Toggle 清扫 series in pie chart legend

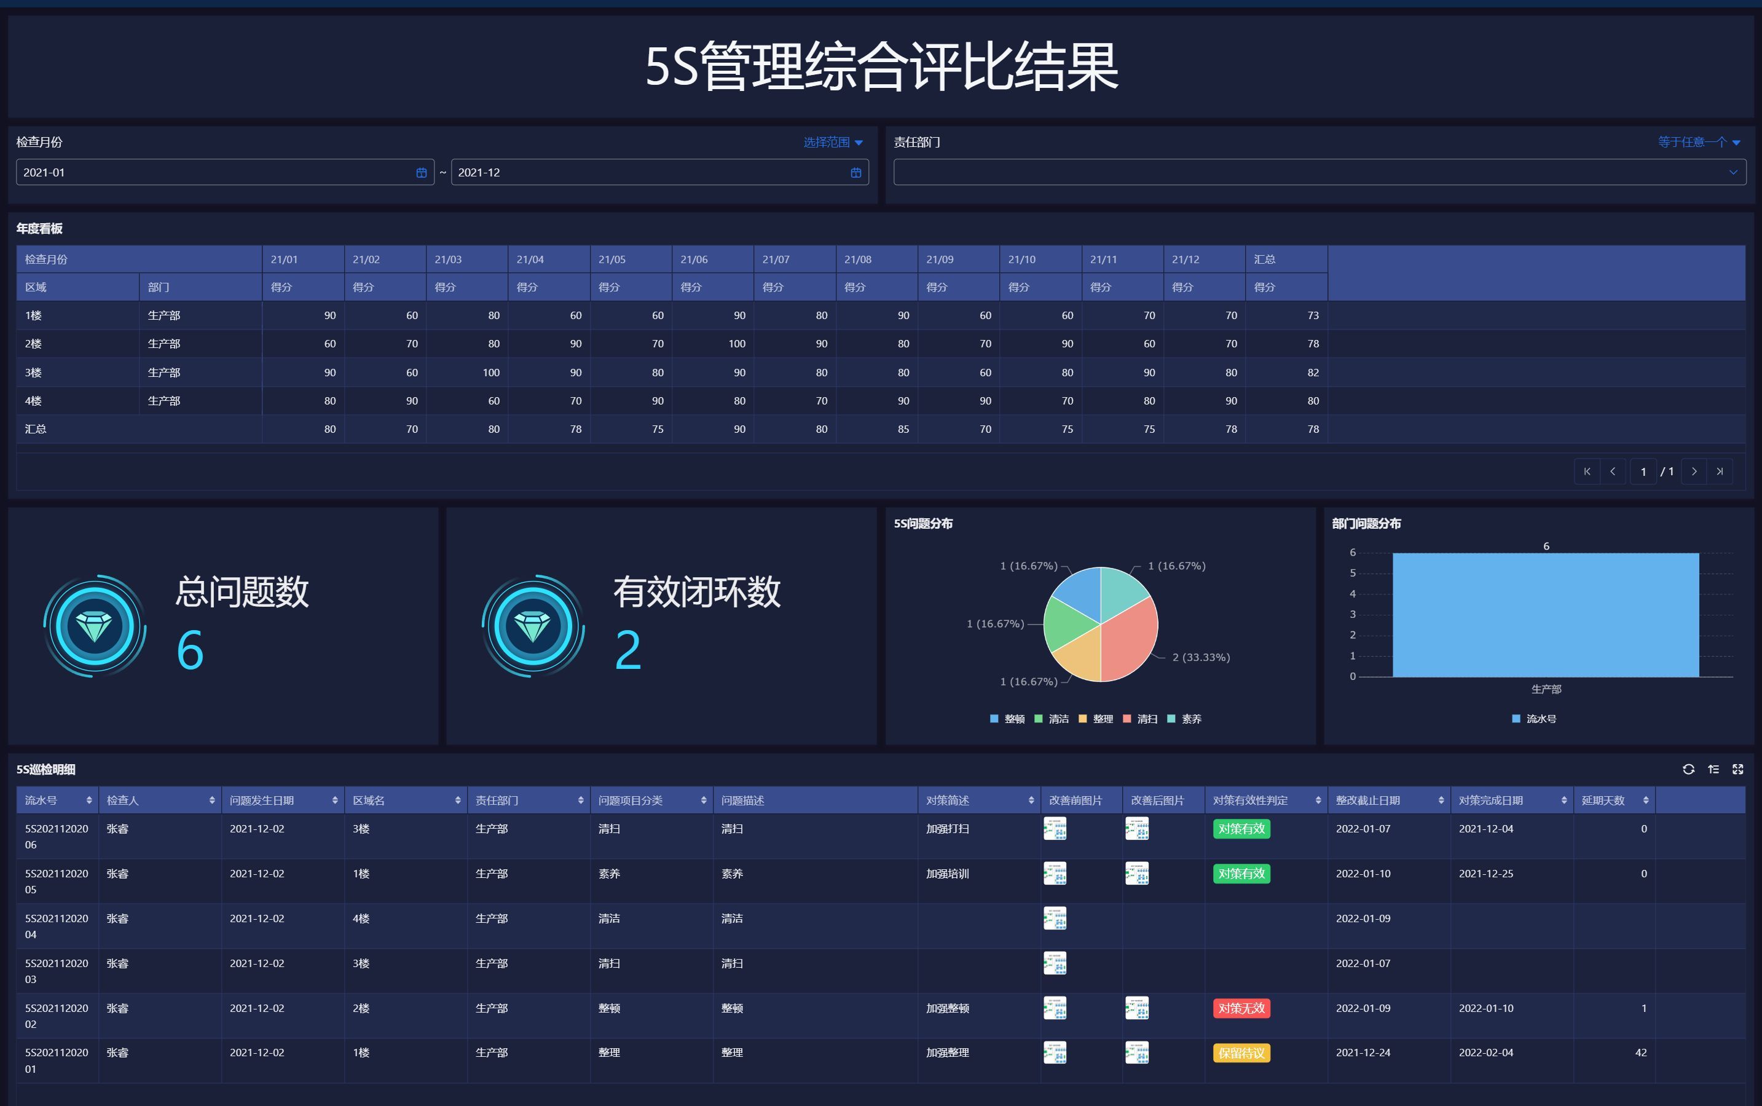point(1140,719)
